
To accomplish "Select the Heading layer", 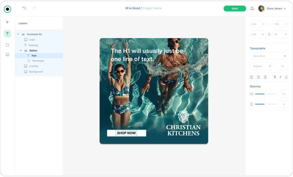I will [33, 45].
